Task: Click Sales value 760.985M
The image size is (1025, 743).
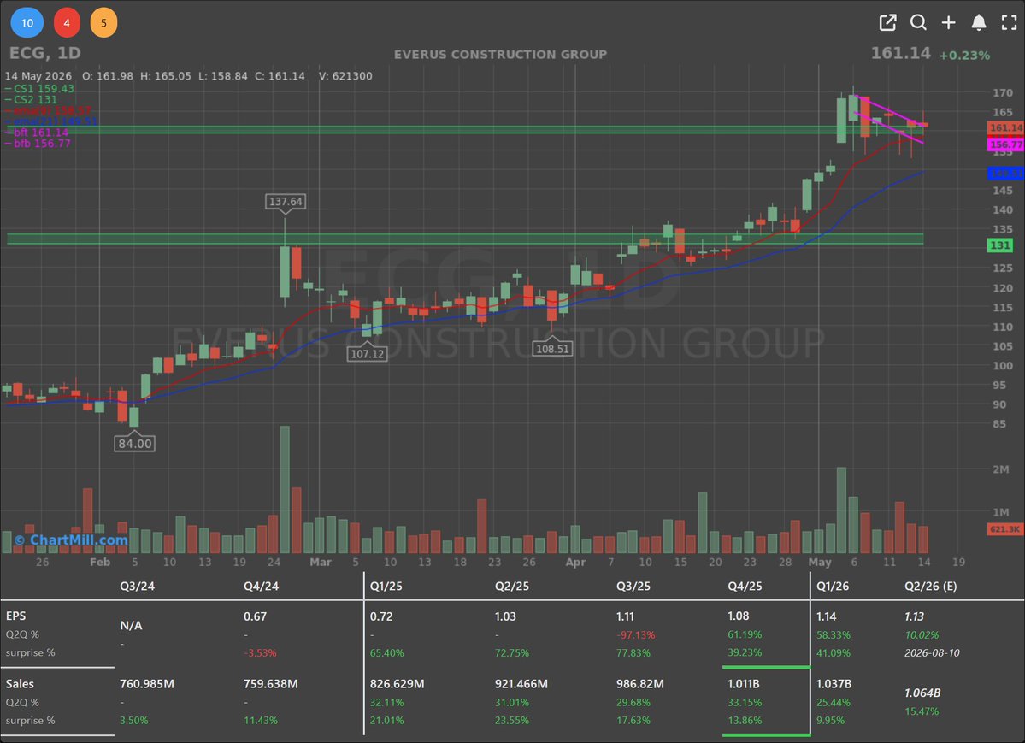Action: click(x=147, y=683)
